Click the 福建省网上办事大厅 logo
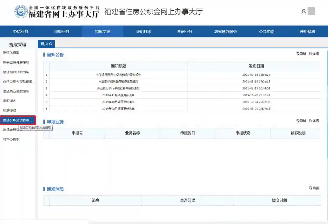The height and width of the screenshot is (224, 328). pos(57,12)
